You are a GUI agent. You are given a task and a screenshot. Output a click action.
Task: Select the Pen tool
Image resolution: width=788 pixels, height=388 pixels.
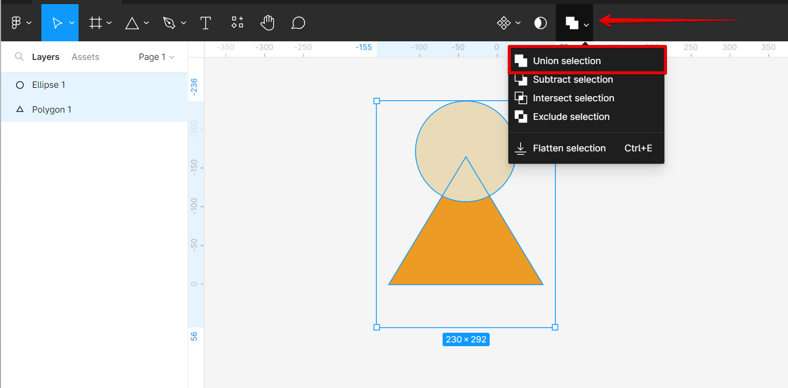point(169,23)
